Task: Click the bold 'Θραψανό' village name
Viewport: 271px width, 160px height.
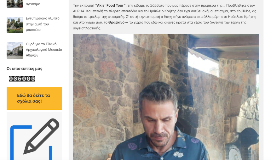Action: [116, 22]
